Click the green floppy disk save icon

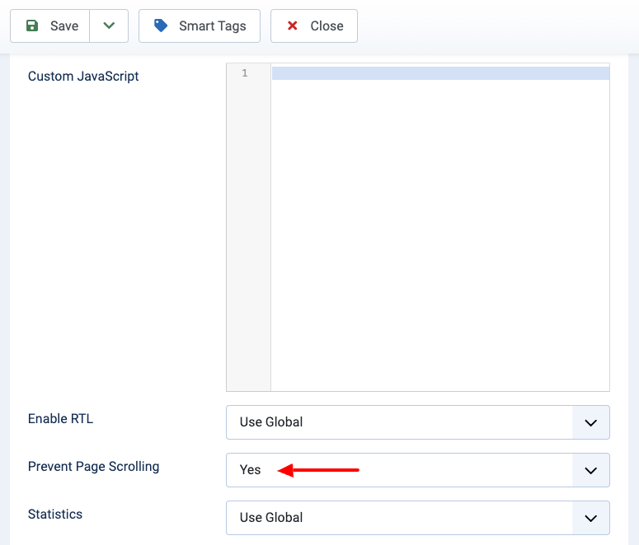32,26
